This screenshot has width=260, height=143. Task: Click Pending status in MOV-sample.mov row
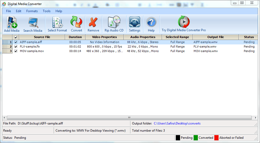pyautogui.click(x=249, y=51)
